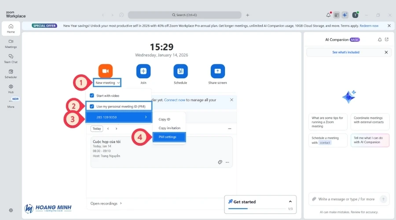The image size is (396, 220).
Task: Click the Share screen icon
Action: (217, 71)
